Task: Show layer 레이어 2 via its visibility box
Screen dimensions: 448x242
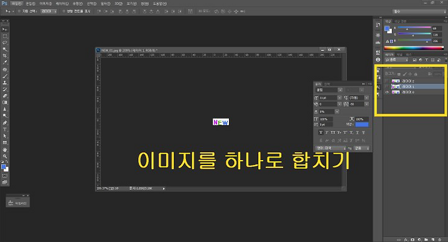Action: tap(387, 81)
